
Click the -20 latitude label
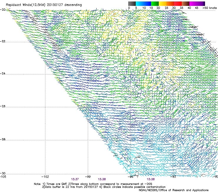pyautogui.click(x=3, y=10)
